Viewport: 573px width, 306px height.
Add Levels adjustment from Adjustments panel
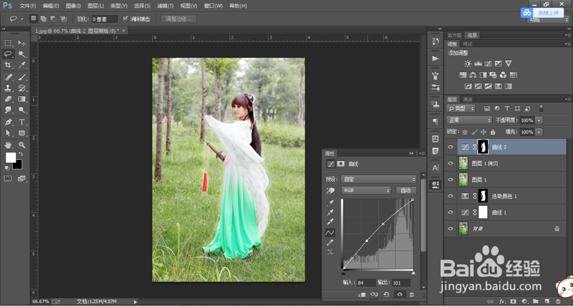(x=478, y=64)
